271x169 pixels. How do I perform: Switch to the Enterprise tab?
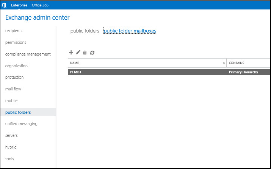pyautogui.click(x=19, y=5)
